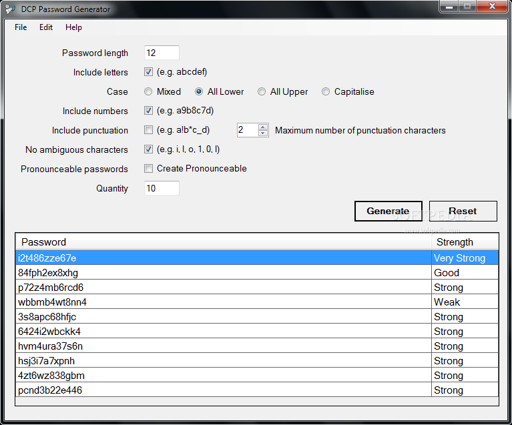Select password i2t486zze67e
Screen dimensions: 512x425
(224, 258)
